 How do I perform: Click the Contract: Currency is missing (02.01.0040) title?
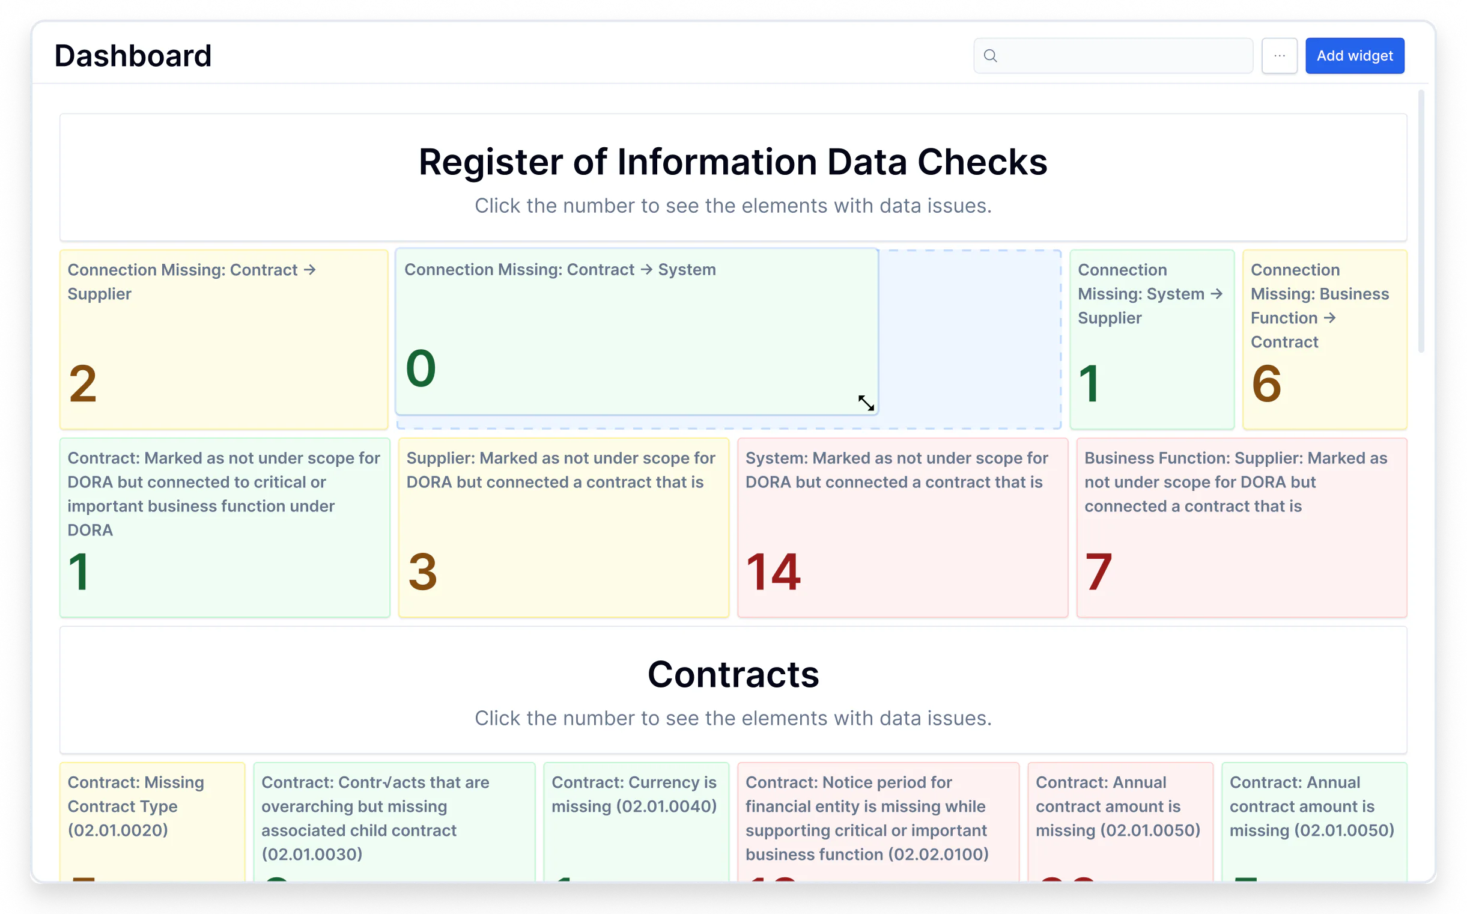click(x=634, y=794)
